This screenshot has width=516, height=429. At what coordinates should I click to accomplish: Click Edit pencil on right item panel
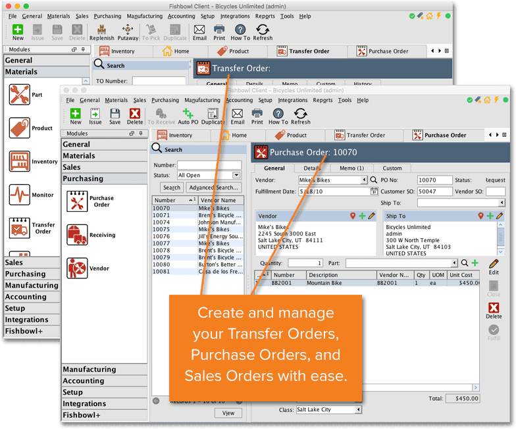(494, 267)
